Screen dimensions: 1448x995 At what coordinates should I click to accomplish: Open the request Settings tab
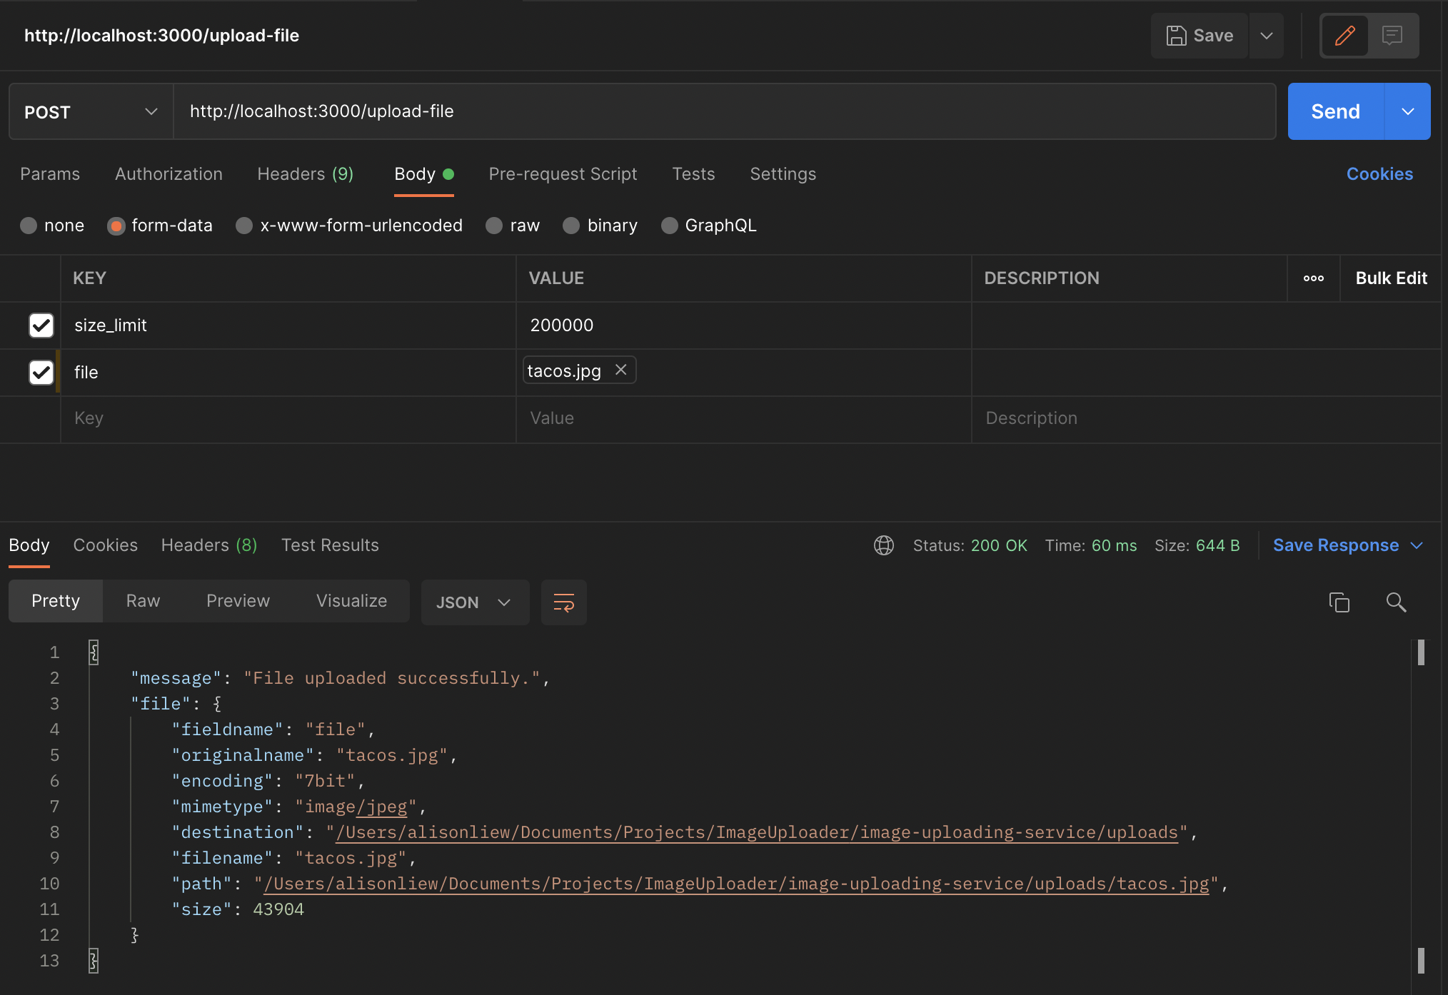(783, 174)
